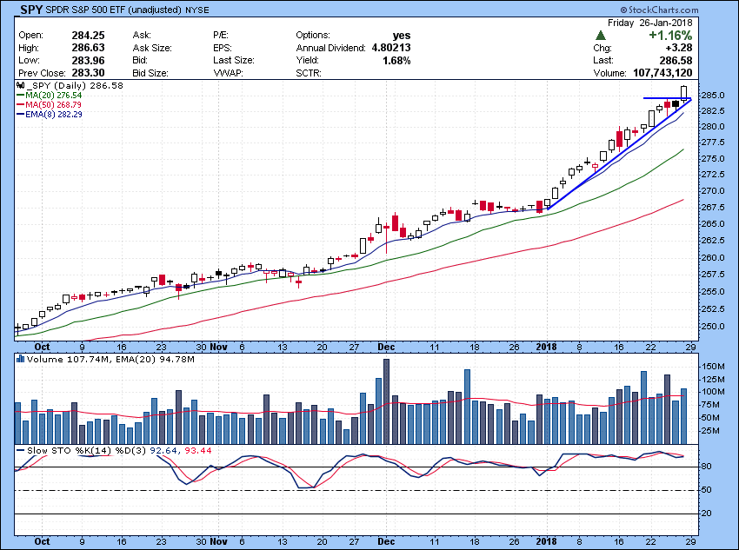Click the Chg value +3.28
This screenshot has height=550, width=739.
[679, 48]
